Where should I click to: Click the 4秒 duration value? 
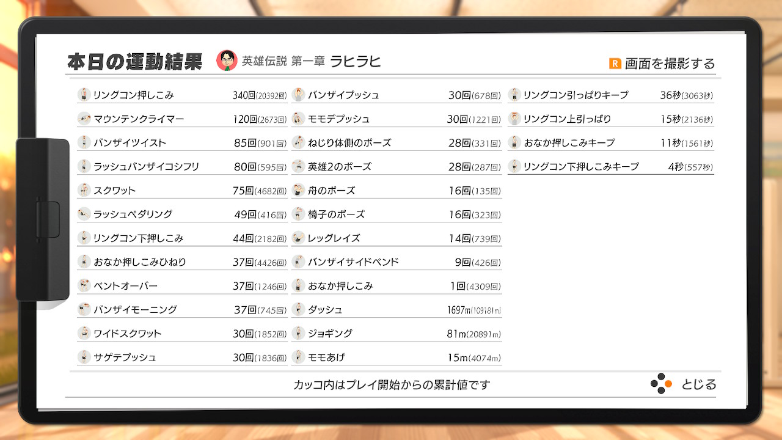pyautogui.click(x=676, y=167)
